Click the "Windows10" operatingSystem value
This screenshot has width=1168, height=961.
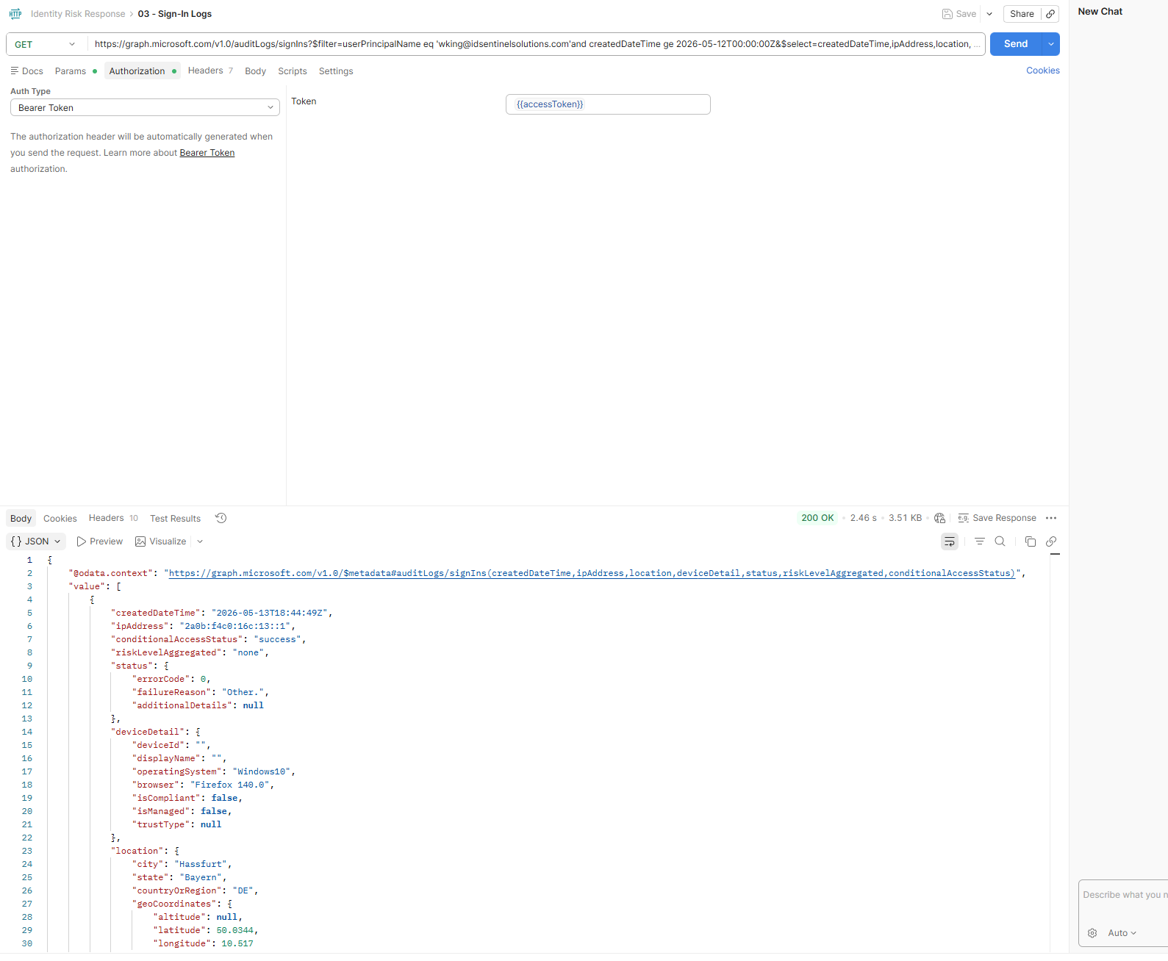point(261,771)
